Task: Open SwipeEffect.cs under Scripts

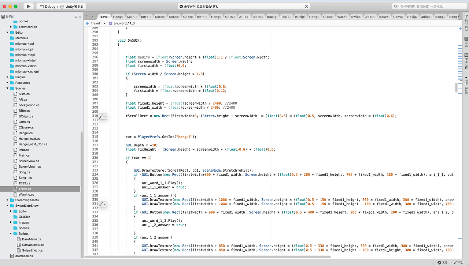Action: pyautogui.click(x=32, y=250)
